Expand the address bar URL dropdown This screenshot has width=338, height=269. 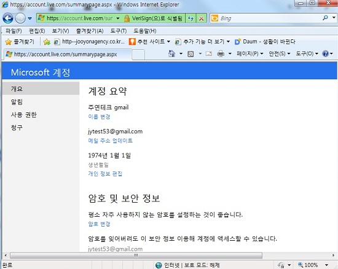pos(118,18)
